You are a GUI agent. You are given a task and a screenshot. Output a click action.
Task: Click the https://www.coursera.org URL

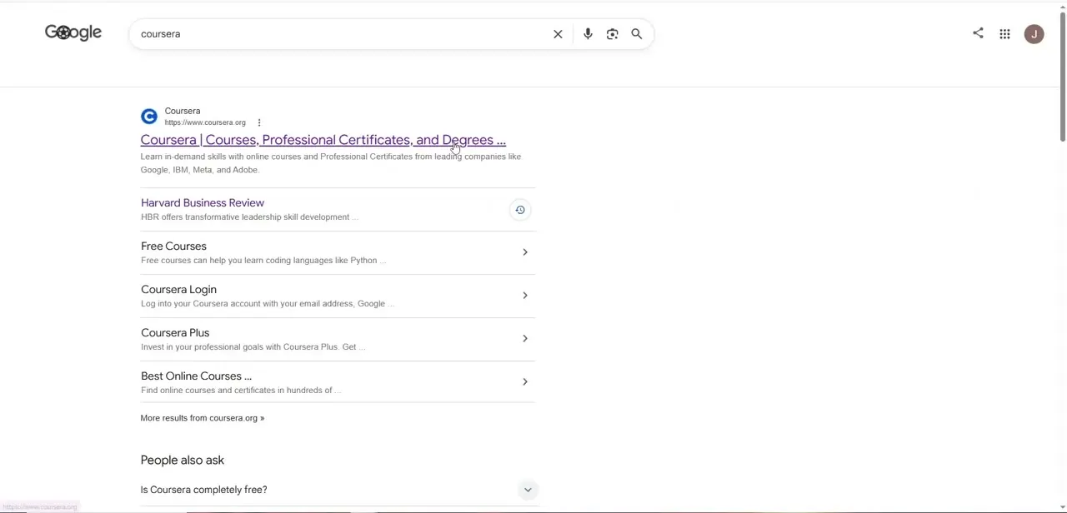click(205, 122)
